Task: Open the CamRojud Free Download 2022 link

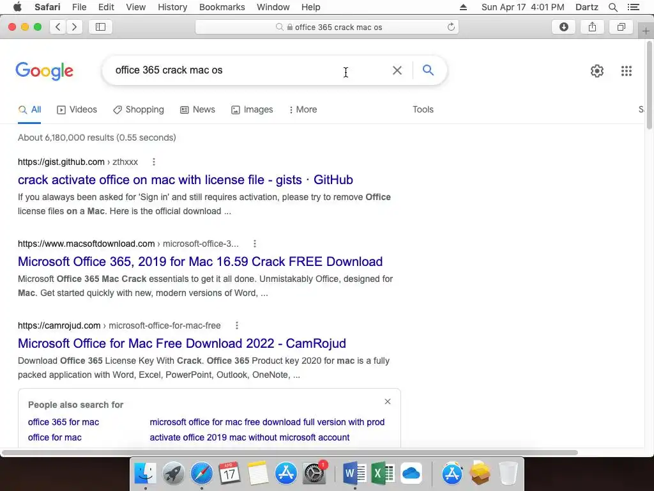Action: (x=182, y=343)
